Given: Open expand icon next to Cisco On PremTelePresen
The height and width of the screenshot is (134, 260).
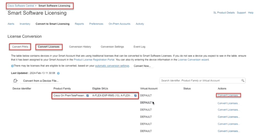Looking at the screenshot, I should click(88, 95).
